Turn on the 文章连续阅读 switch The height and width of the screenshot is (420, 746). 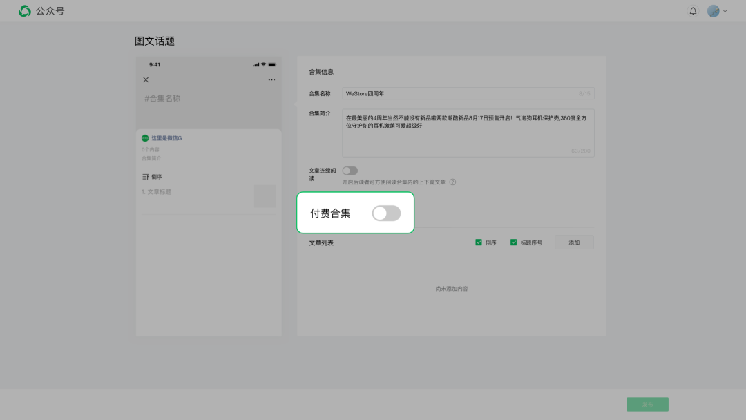(351, 171)
